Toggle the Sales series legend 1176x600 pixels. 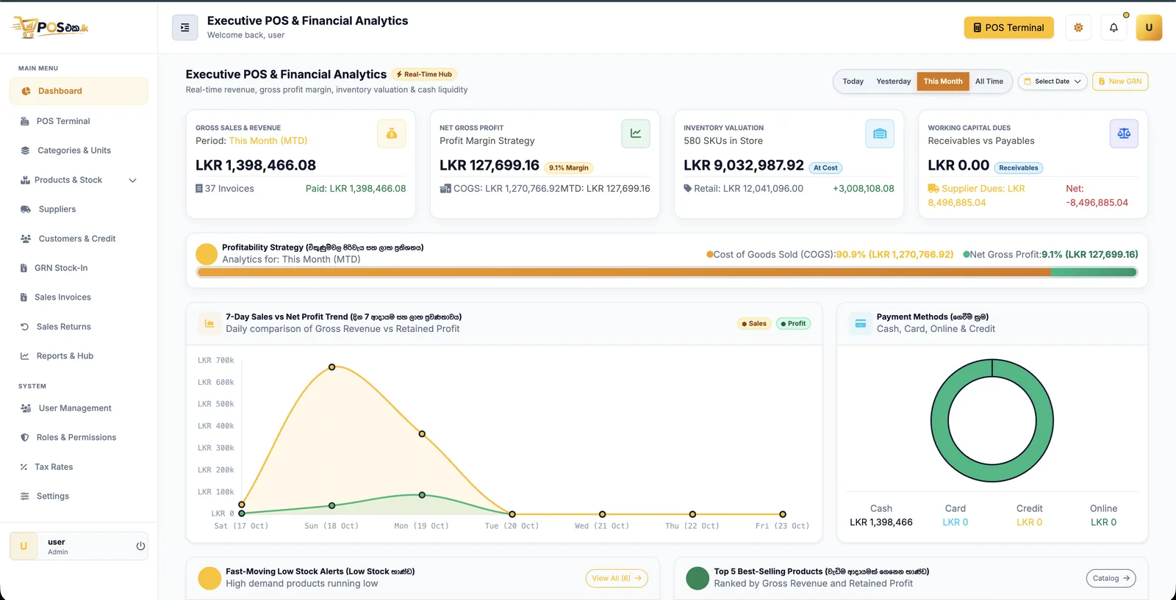click(x=754, y=323)
